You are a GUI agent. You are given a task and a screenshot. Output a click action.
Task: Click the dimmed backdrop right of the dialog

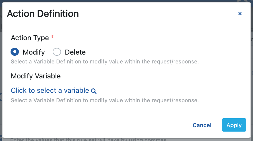252,83
